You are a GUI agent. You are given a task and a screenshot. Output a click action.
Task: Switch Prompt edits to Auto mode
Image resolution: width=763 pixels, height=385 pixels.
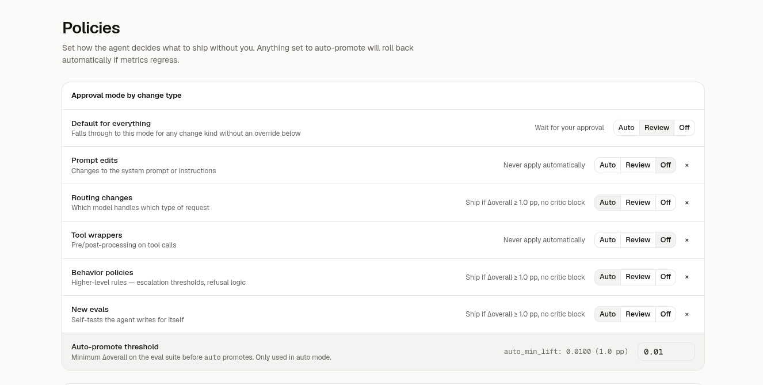[608, 165]
